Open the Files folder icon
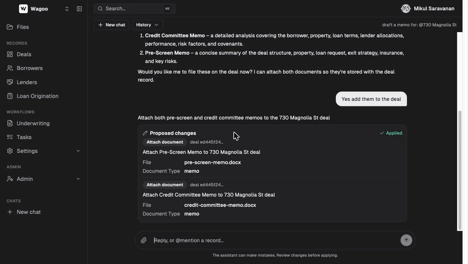Viewport: 468px width, 264px height. [10, 27]
